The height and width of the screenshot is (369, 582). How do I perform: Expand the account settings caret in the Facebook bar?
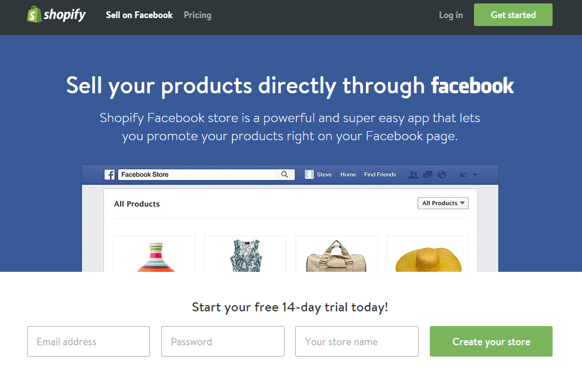pos(475,175)
